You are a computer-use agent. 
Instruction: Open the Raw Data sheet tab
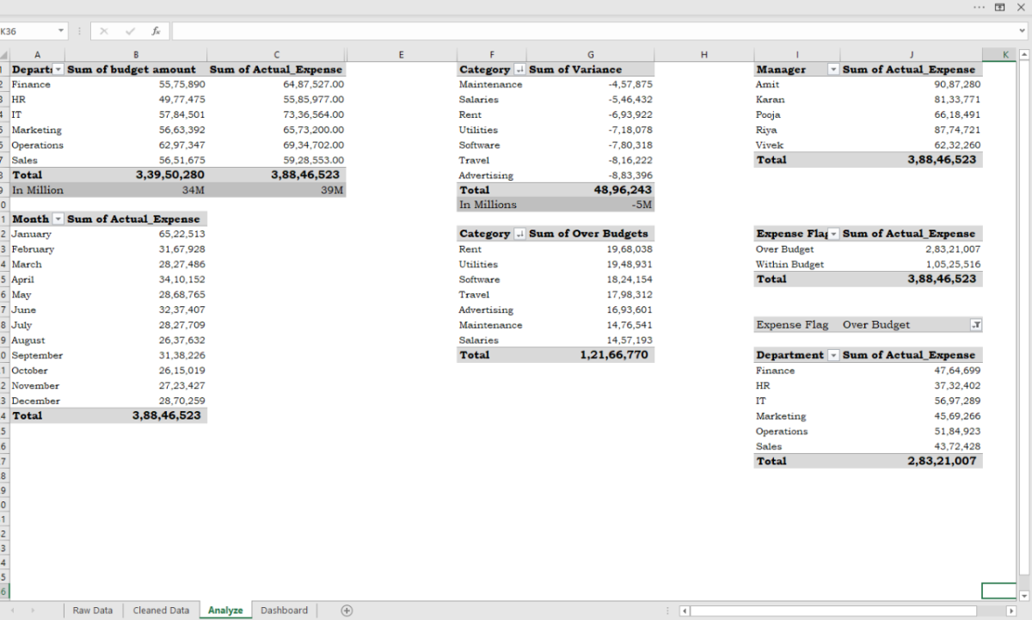pos(92,611)
